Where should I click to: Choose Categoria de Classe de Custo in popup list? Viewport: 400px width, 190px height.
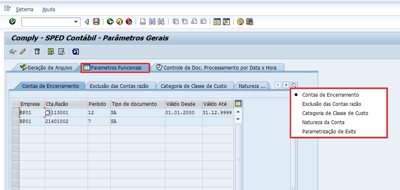click(x=335, y=113)
